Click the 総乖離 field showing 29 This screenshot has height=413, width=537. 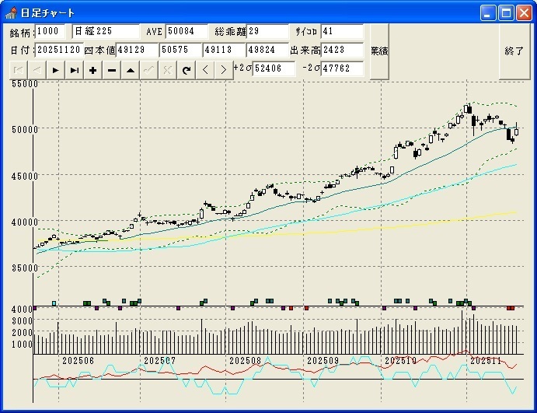(267, 31)
